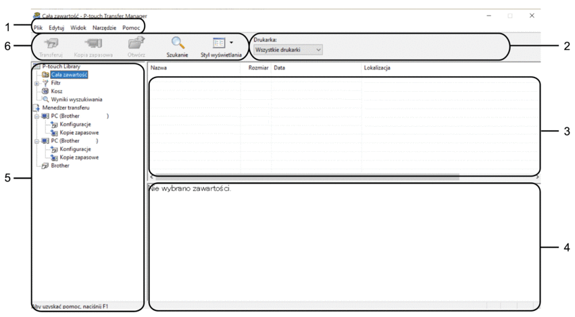Viewport: 575px width, 317px height.
Task: Collapse the second PC (Brother) node
Action: (37, 141)
